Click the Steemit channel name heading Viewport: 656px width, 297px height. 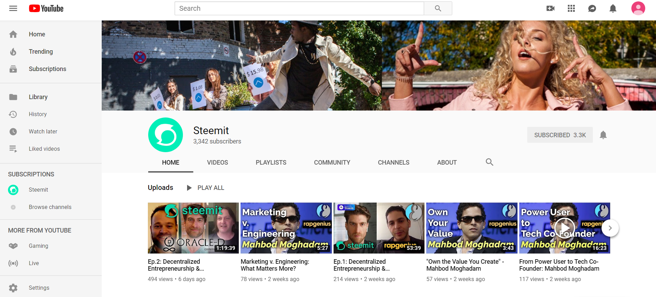tap(211, 131)
